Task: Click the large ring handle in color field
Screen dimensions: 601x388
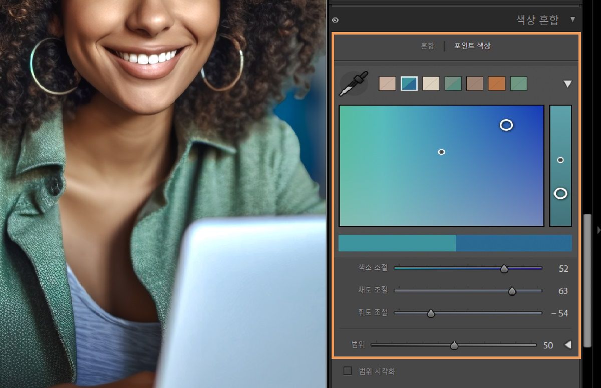Action: point(506,125)
